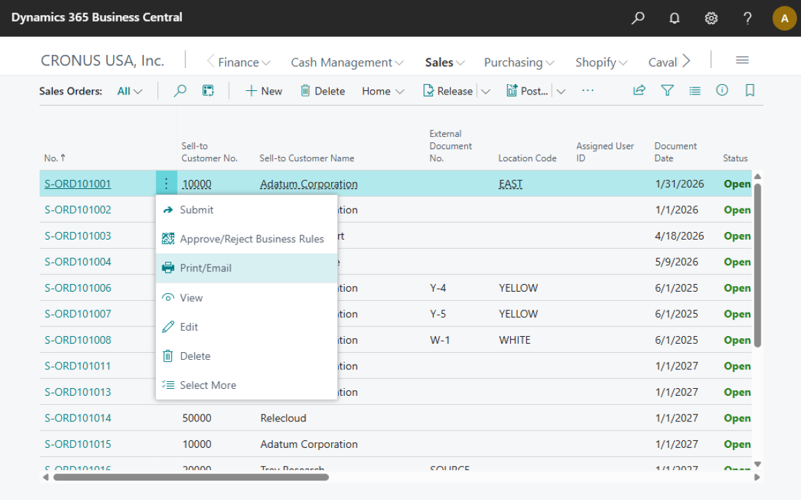The height and width of the screenshot is (500, 801).
Task: Choose Approve/Reject Business Rules
Action: tap(246, 239)
